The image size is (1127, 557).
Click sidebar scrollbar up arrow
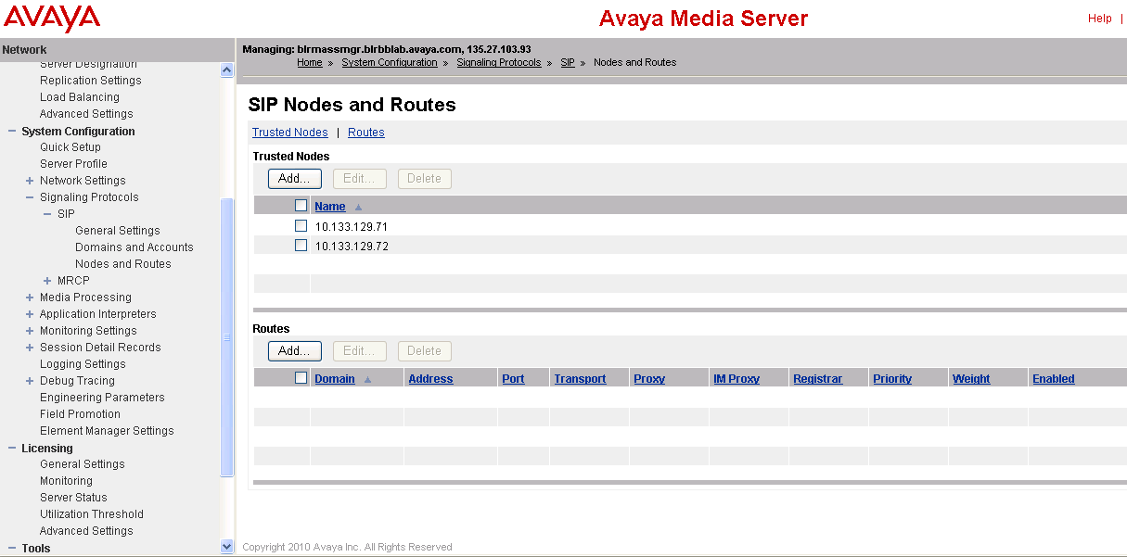[227, 70]
